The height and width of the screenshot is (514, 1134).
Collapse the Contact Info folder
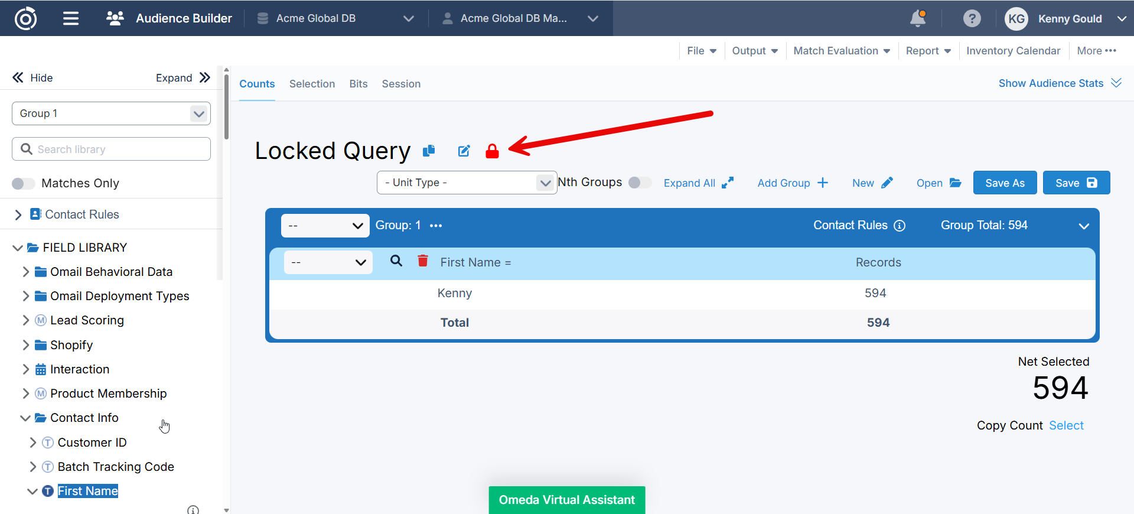[25, 418]
